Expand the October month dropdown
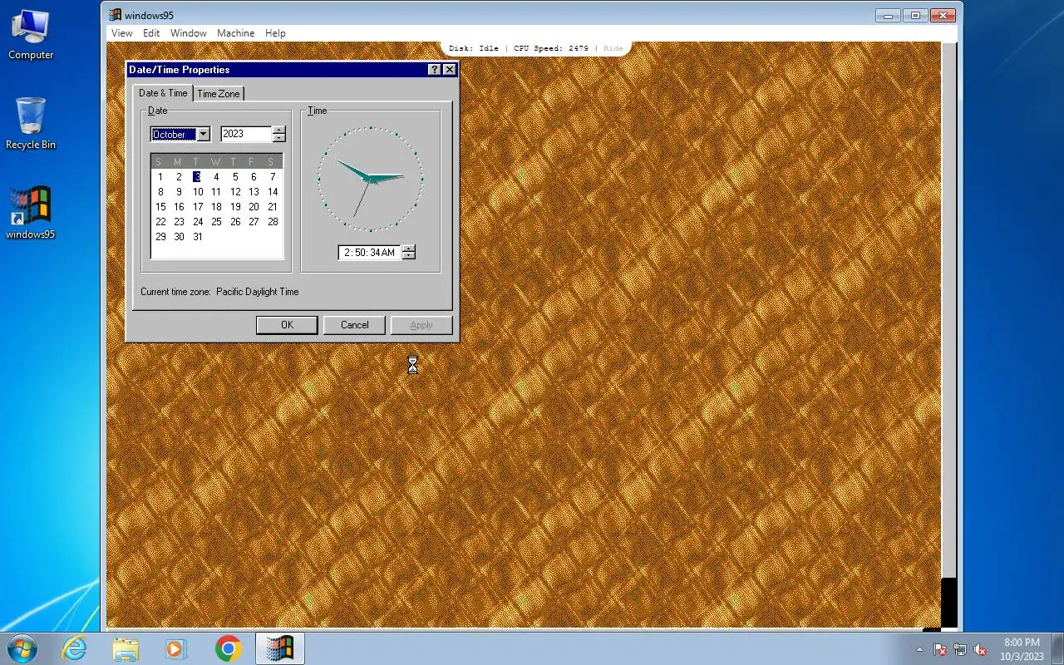1064x665 pixels. click(203, 134)
